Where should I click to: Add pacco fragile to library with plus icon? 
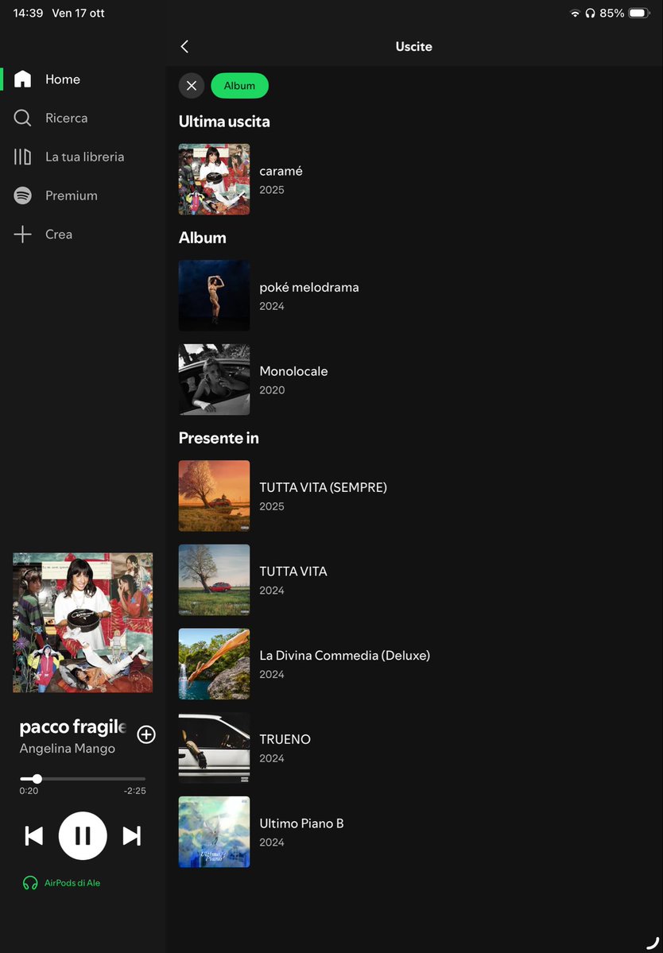click(x=145, y=734)
